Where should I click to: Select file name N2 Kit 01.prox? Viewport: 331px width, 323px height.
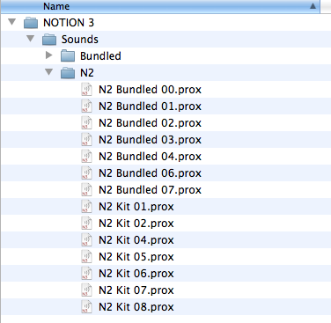click(136, 207)
